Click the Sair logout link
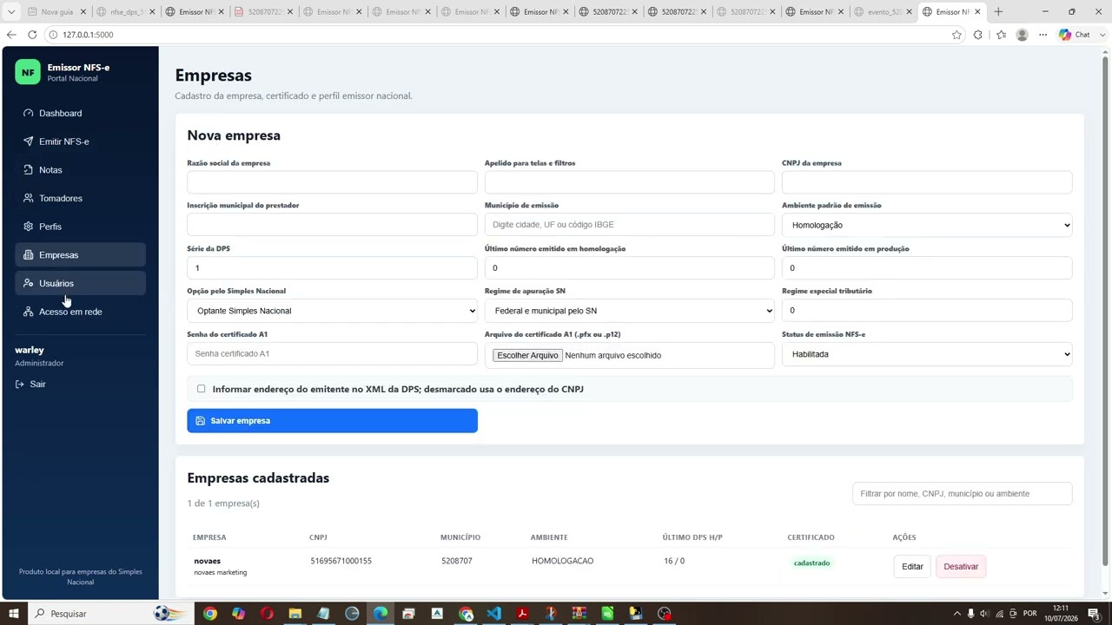 [37, 384]
